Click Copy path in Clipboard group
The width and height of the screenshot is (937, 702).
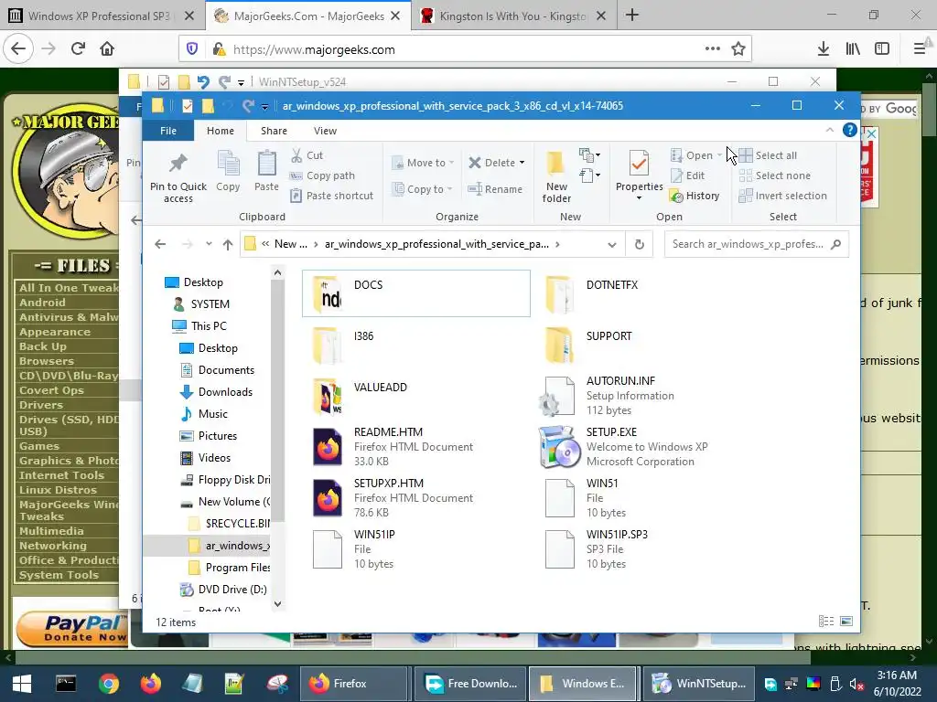click(x=323, y=175)
